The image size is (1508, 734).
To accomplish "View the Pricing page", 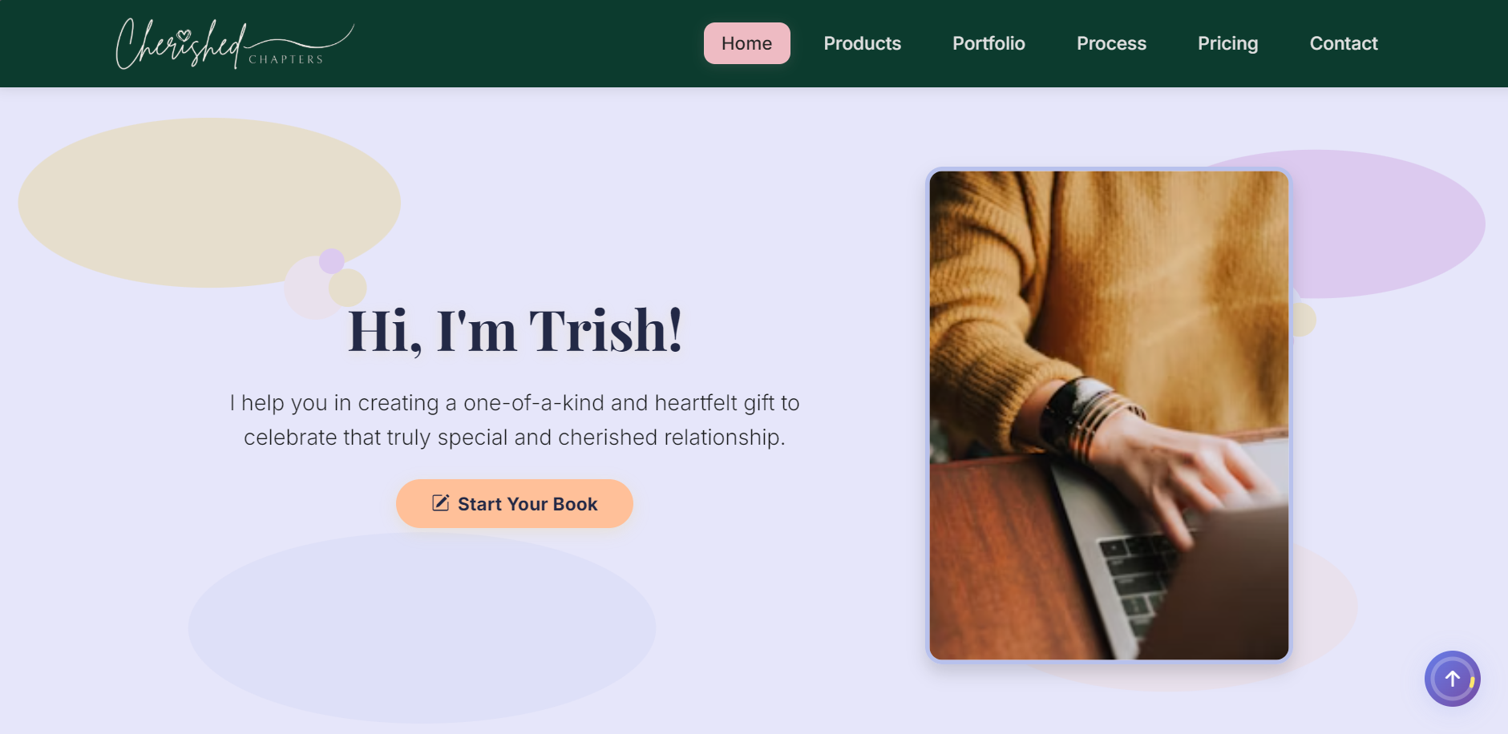I will pyautogui.click(x=1227, y=43).
